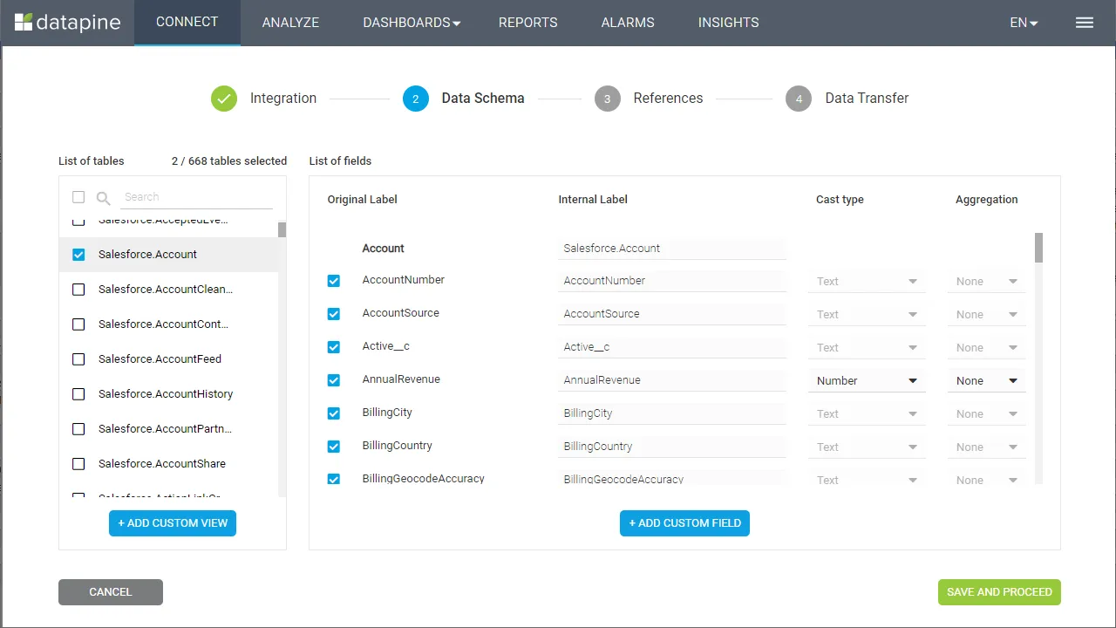The image size is (1116, 628).
Task: Toggle the select-all tables checkbox
Action: [x=78, y=197]
